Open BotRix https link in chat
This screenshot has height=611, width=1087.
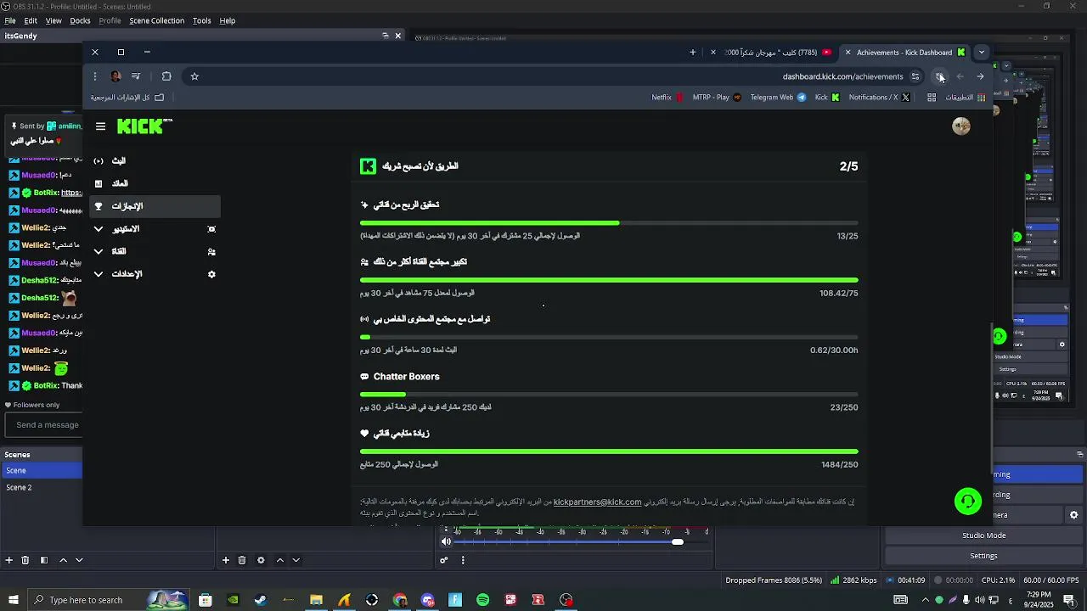pyautogui.click(x=71, y=193)
